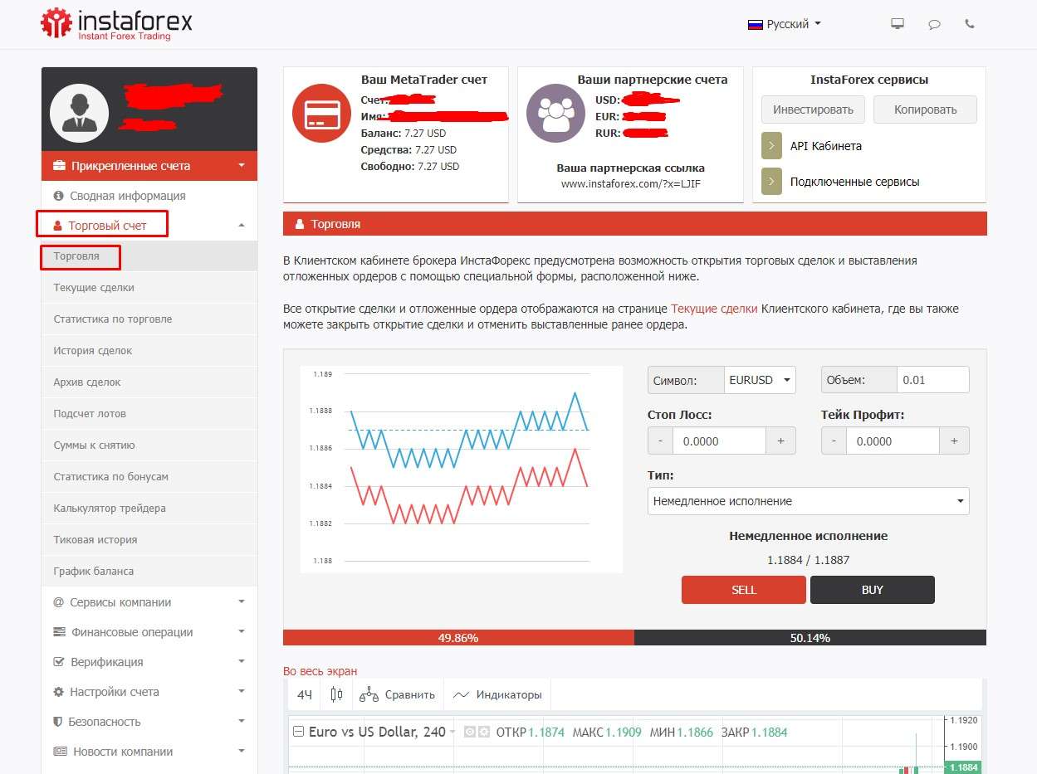Expand Настройки счета section
This screenshot has height=774, width=1037.
tap(149, 692)
